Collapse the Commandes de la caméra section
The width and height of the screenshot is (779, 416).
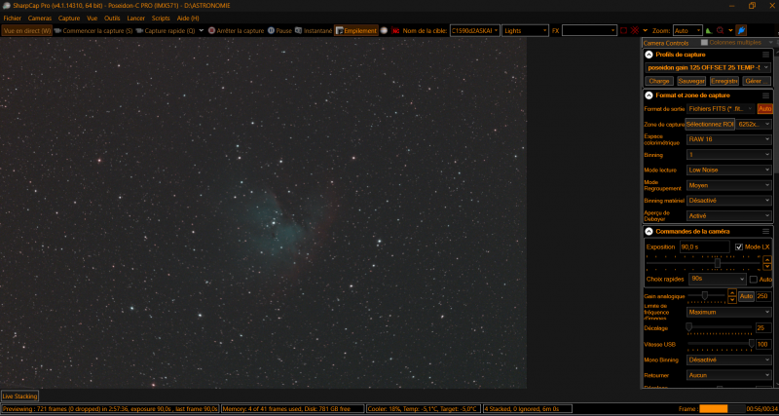pos(649,231)
